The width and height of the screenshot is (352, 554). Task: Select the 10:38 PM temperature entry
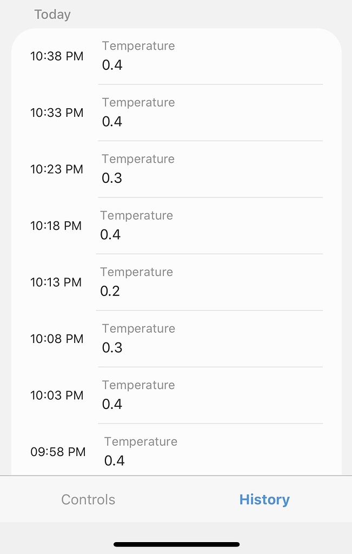click(x=176, y=56)
